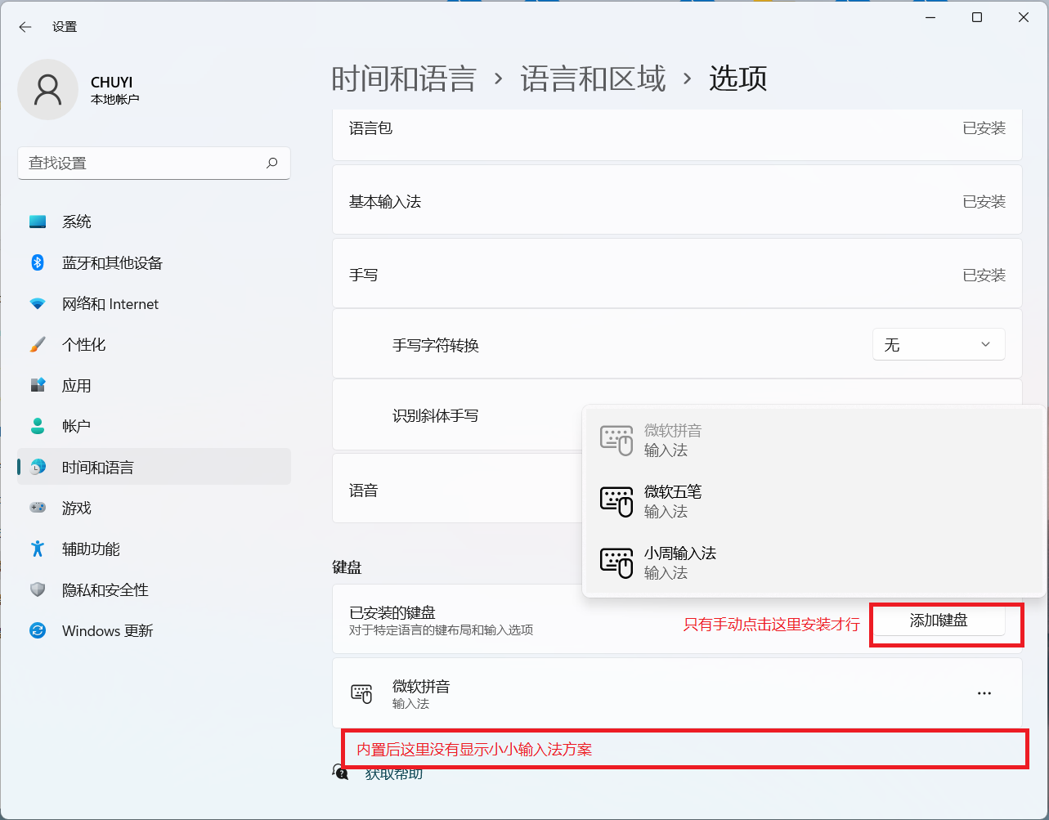Click the 识别斜体手写 row label

tap(436, 415)
